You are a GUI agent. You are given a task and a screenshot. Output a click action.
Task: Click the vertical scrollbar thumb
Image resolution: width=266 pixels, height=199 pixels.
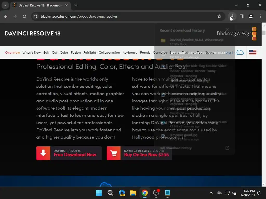point(264,33)
